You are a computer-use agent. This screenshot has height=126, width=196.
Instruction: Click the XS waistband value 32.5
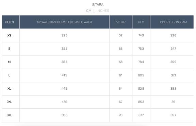pyautogui.click(x=64, y=35)
